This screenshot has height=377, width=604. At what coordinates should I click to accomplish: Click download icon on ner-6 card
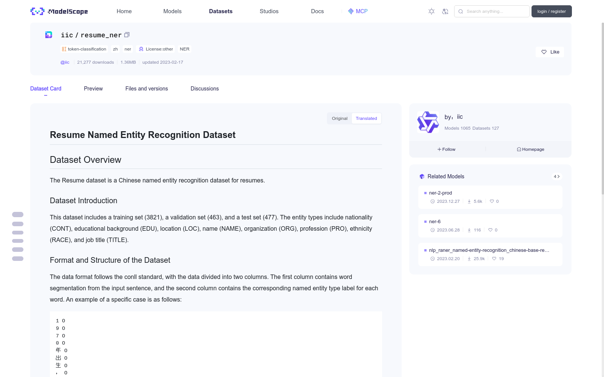click(469, 230)
